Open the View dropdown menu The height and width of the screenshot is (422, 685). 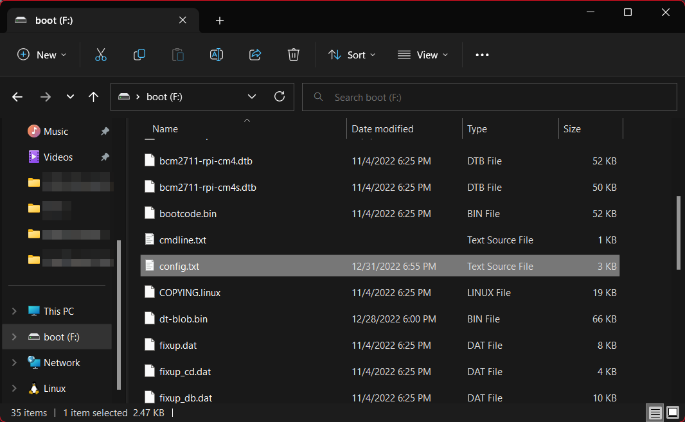423,55
